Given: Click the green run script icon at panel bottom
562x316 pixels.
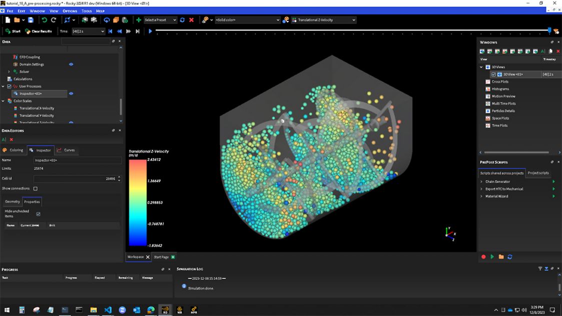Looking at the screenshot, I should click(x=492, y=257).
